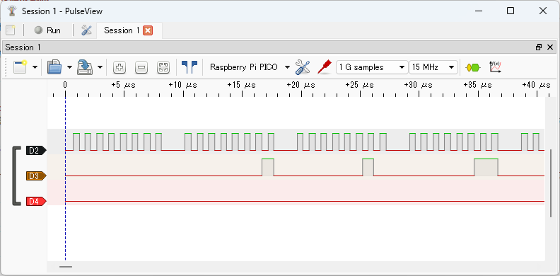Select the D3 channel label
The height and width of the screenshot is (276, 560).
coord(36,176)
